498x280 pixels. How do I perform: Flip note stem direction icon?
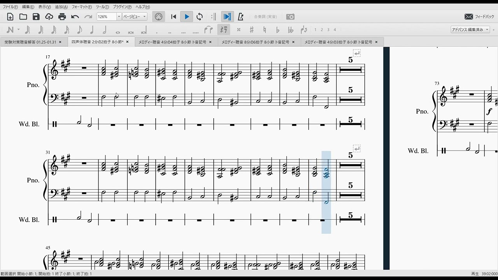click(304, 30)
